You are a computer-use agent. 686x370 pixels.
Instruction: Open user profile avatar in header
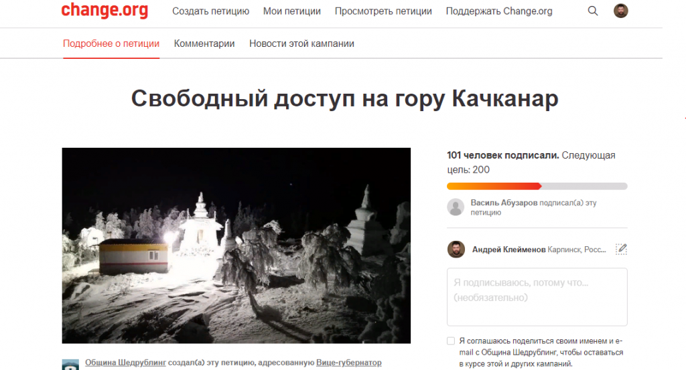(621, 11)
